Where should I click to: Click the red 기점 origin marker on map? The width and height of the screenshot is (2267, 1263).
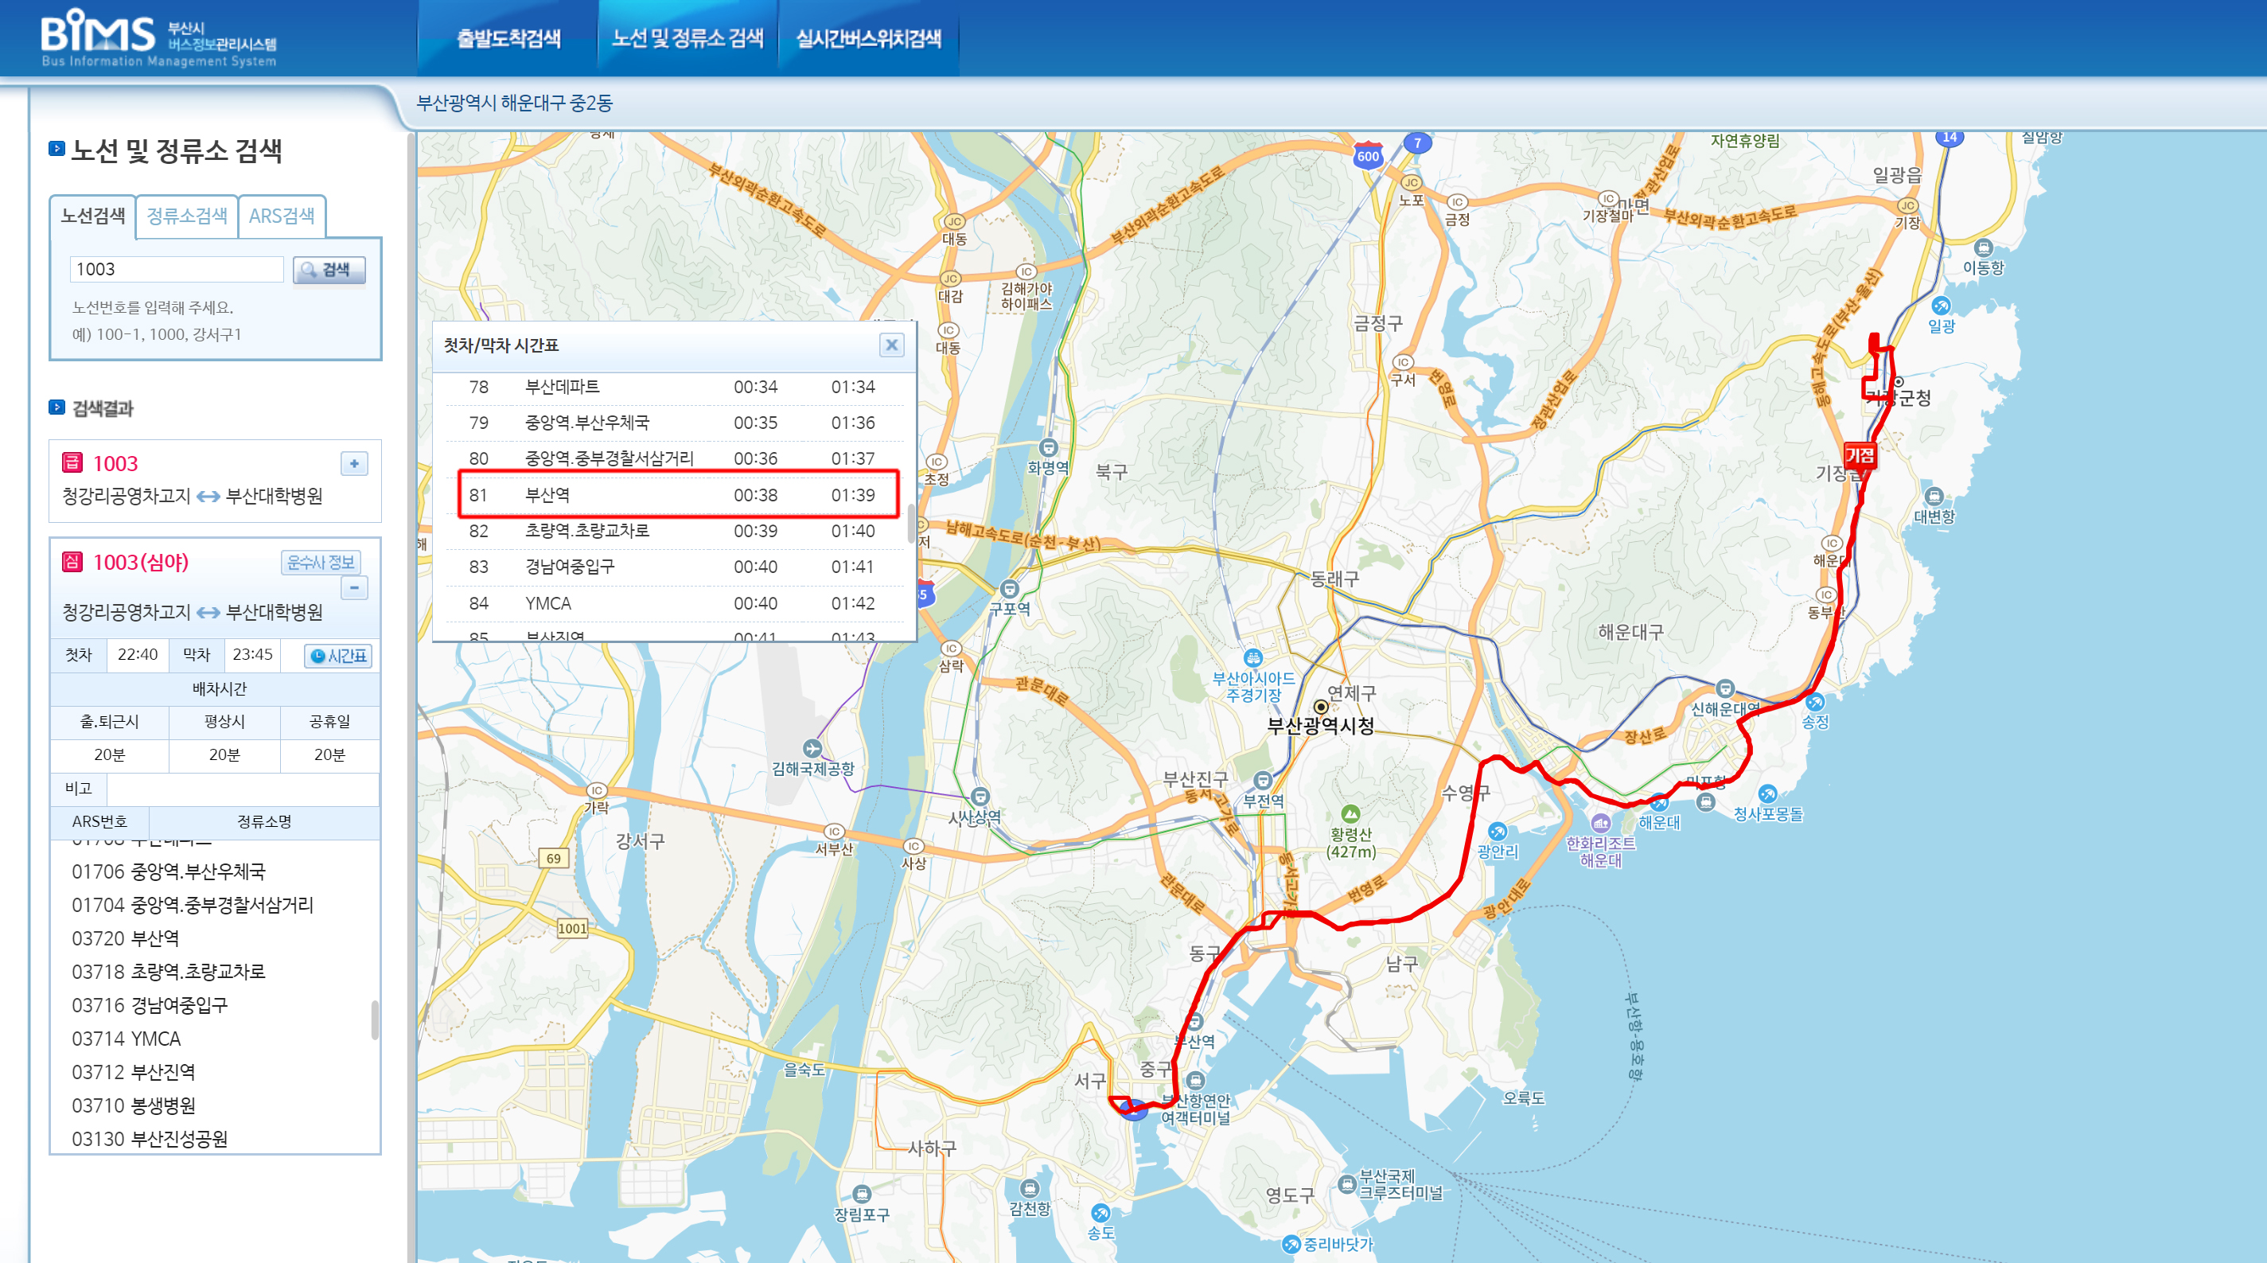pos(1860,455)
